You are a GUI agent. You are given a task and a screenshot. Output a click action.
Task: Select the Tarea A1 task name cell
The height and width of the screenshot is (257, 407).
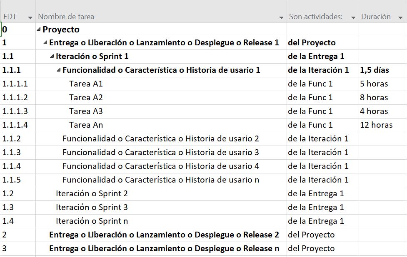pos(86,84)
